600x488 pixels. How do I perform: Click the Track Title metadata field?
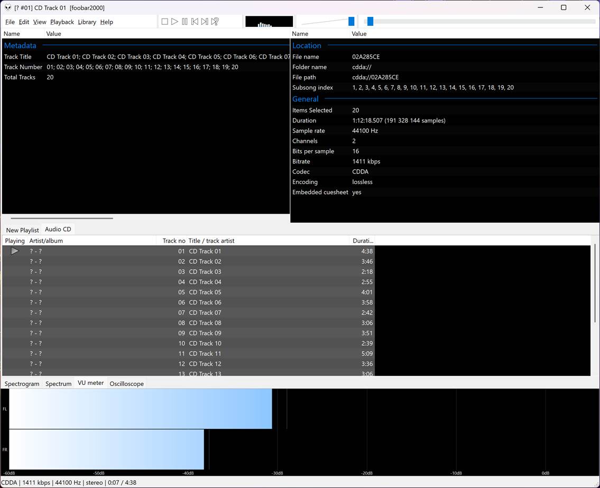146,57
